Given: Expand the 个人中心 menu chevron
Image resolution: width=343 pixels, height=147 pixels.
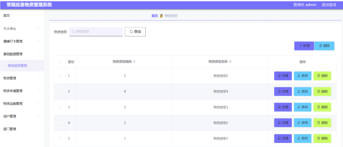Looking at the screenshot, I should point(38,28).
